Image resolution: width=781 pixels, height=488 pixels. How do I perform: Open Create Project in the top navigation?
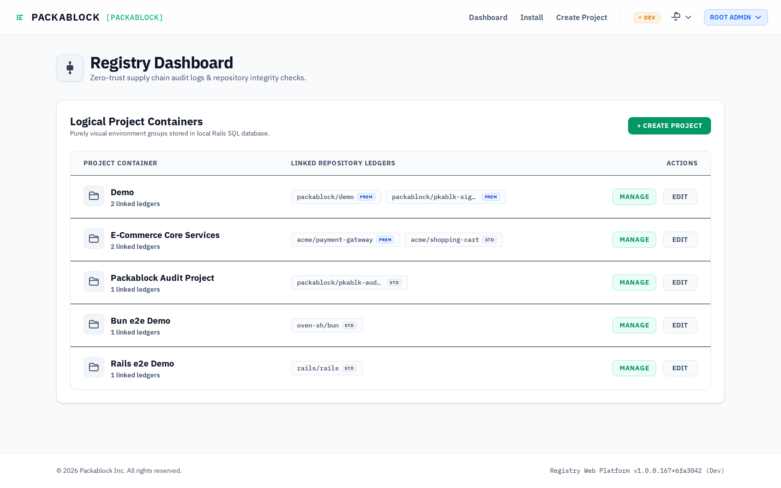581,17
